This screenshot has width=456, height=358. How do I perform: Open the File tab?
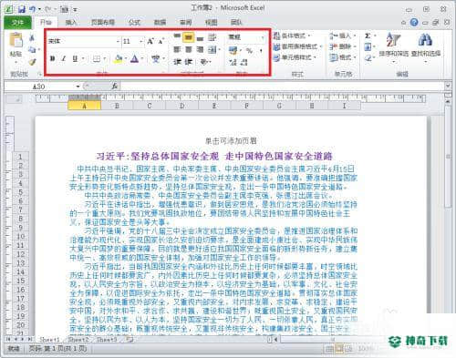pyautogui.click(x=17, y=22)
